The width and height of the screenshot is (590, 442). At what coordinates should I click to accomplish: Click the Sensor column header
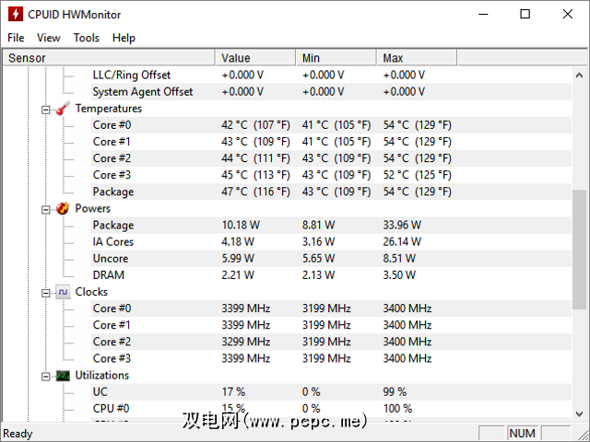(x=109, y=58)
